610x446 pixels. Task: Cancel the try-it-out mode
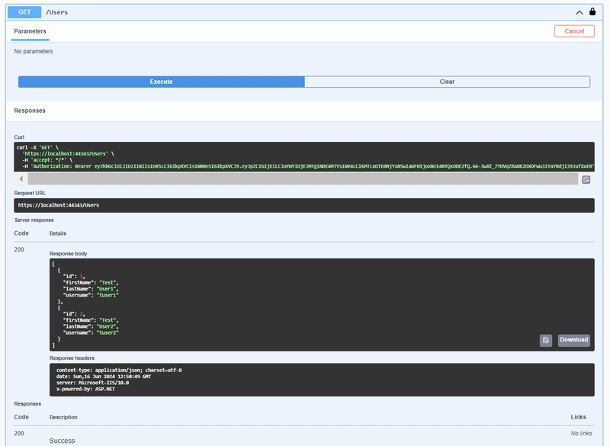(x=574, y=31)
